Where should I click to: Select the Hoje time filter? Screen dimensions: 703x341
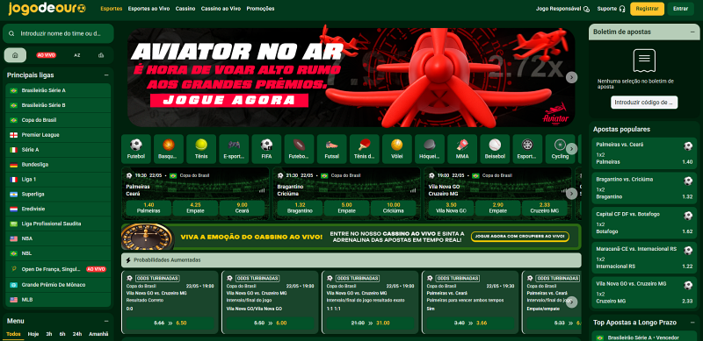click(33, 334)
